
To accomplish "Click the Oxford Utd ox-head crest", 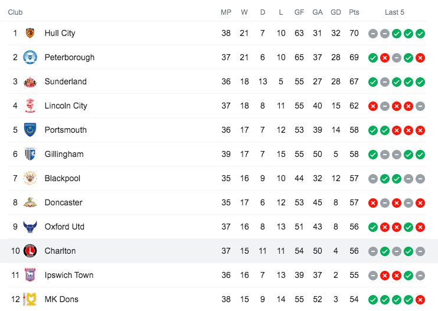I will [x=30, y=227].
